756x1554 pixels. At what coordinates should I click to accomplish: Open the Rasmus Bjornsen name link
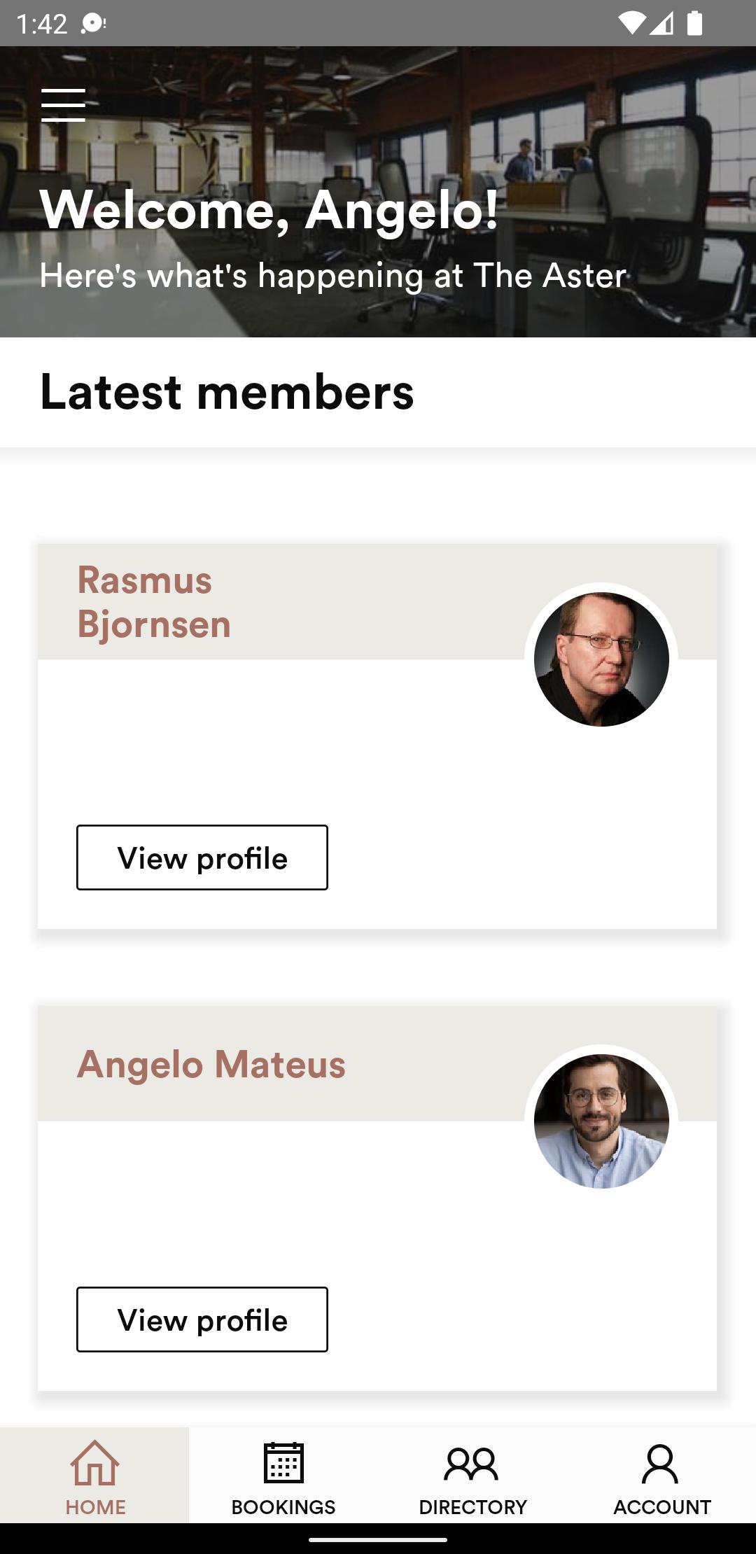click(154, 602)
